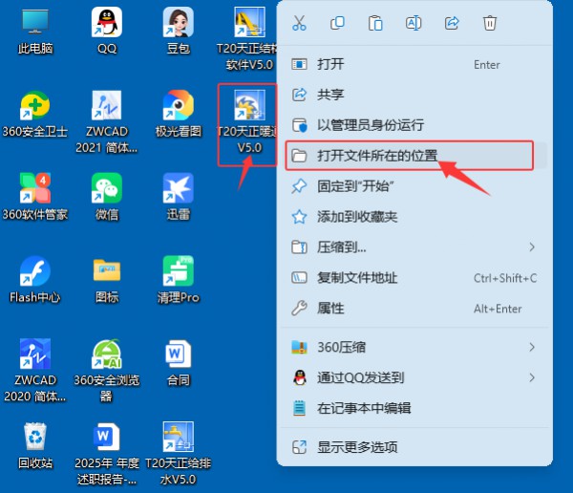The width and height of the screenshot is (573, 493).
Task: Expand the 压缩到... submenu
Action: (414, 247)
